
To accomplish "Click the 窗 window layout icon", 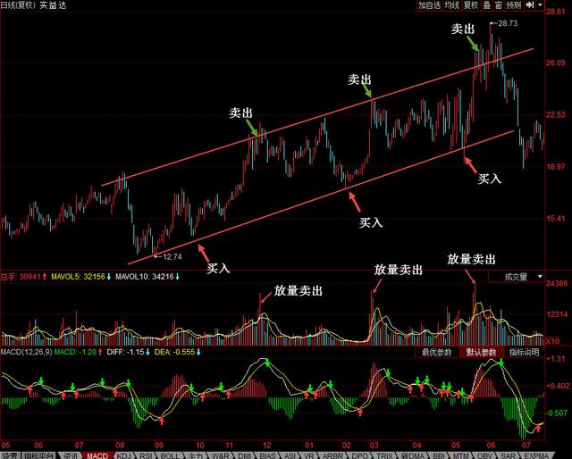I will [499, 5].
